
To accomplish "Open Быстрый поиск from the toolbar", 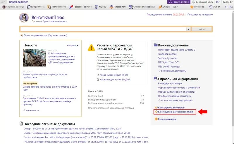I will [35, 7].
